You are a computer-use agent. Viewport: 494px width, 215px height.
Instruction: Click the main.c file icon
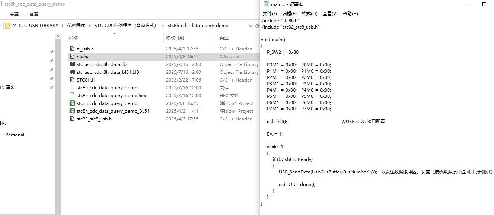click(x=72, y=56)
